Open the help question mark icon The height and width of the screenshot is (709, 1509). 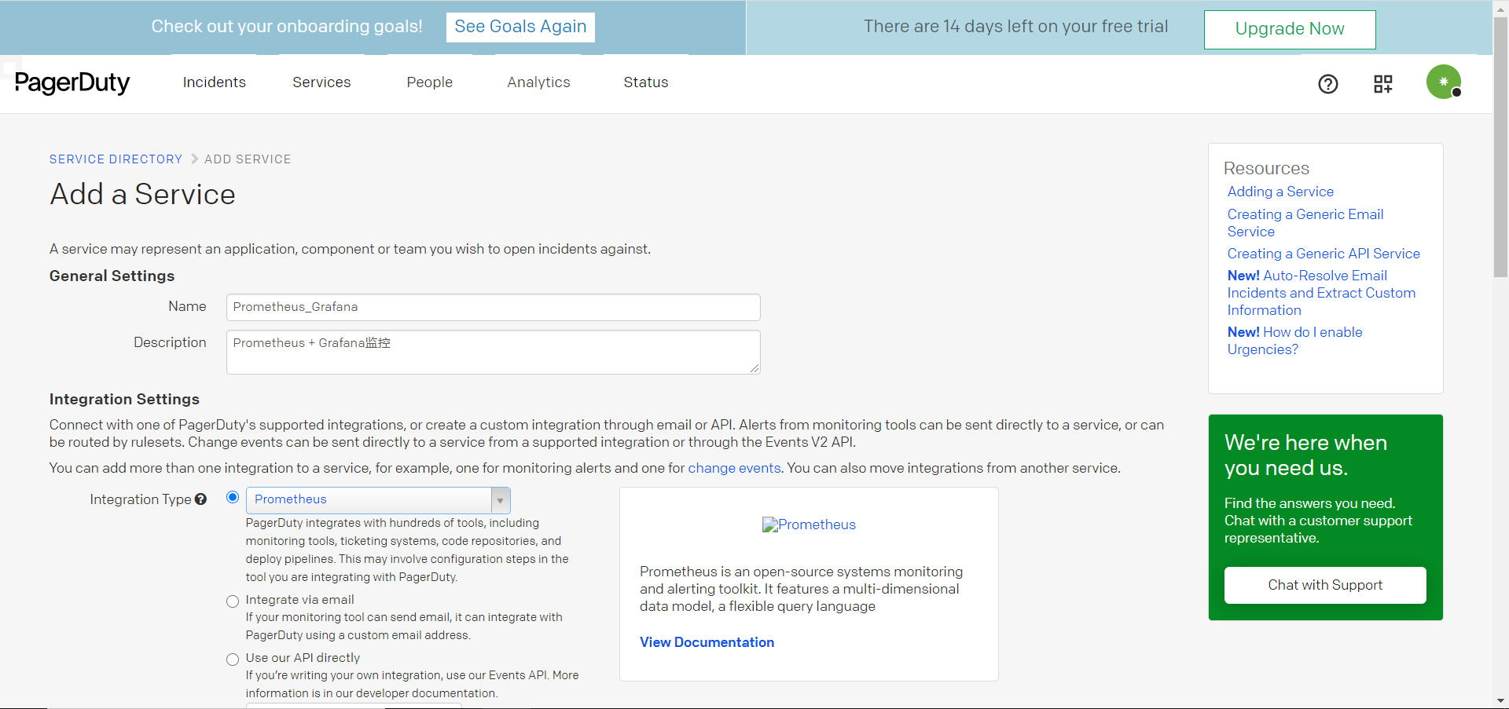point(1327,84)
